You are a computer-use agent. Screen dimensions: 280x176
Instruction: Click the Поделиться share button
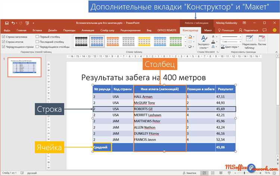click(x=248, y=30)
